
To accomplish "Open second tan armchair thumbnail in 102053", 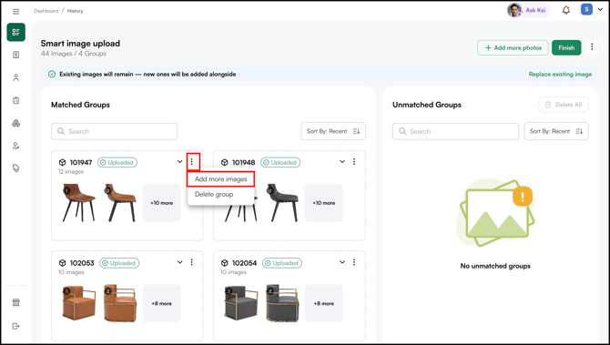I will point(120,303).
